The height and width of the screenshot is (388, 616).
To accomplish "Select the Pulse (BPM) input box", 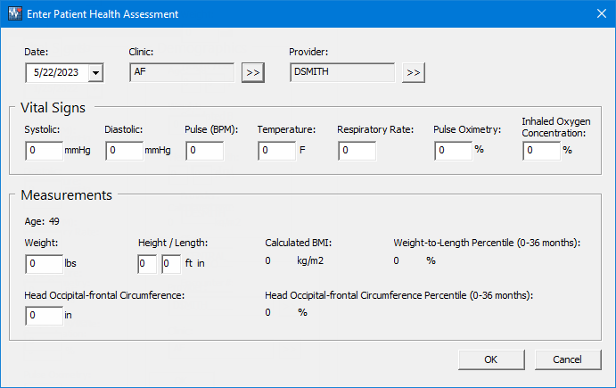I will tap(205, 151).
